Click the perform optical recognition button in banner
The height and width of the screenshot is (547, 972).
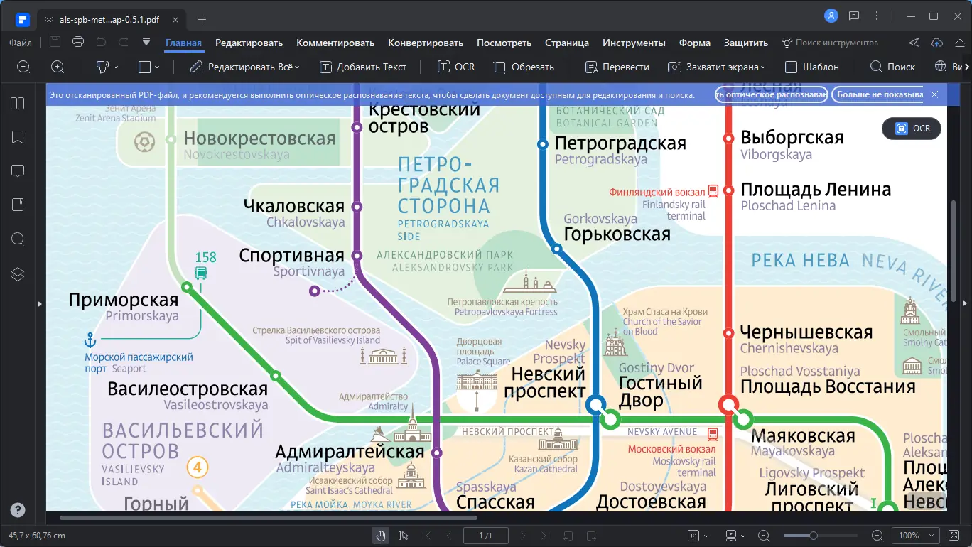coord(771,94)
